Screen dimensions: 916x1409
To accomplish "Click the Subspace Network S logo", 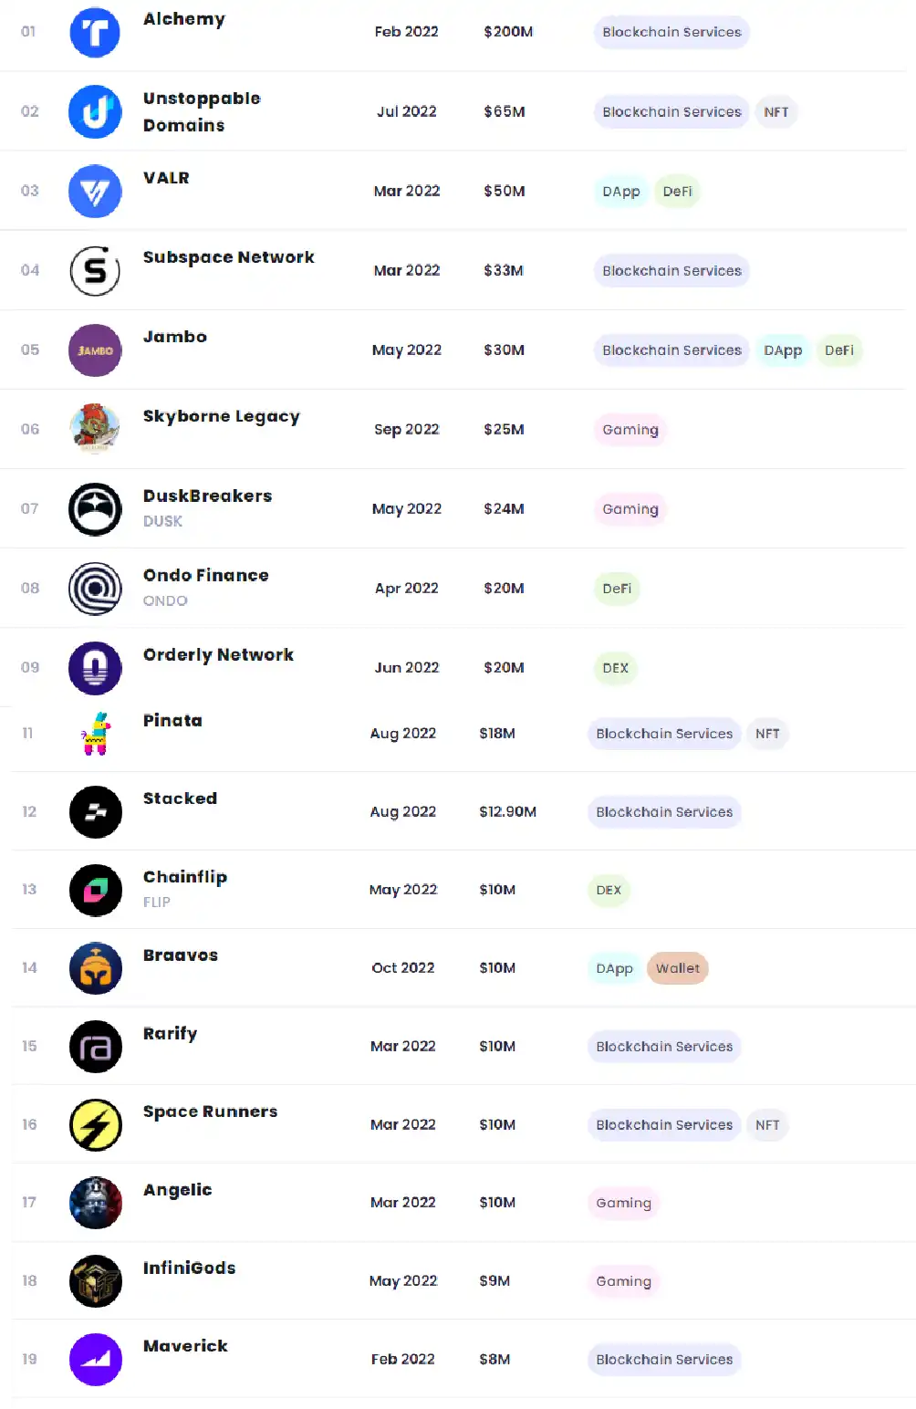I will pos(95,270).
